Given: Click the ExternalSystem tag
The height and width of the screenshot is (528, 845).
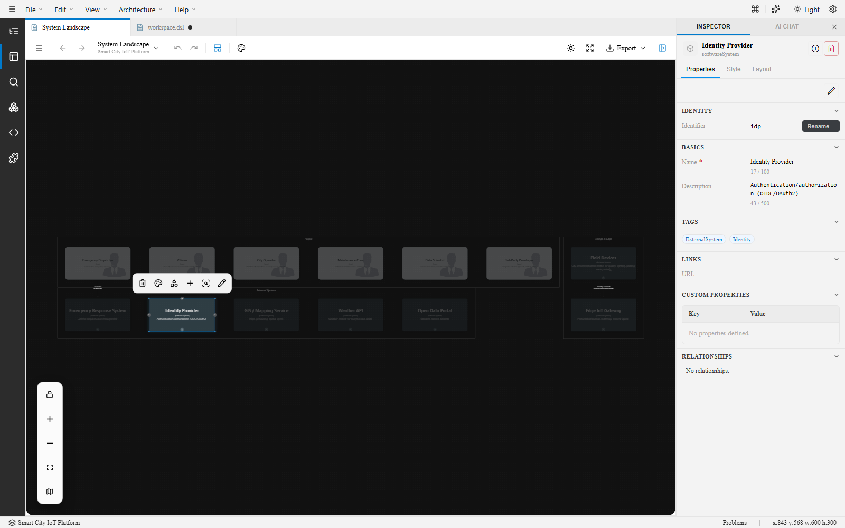Looking at the screenshot, I should click(x=703, y=240).
